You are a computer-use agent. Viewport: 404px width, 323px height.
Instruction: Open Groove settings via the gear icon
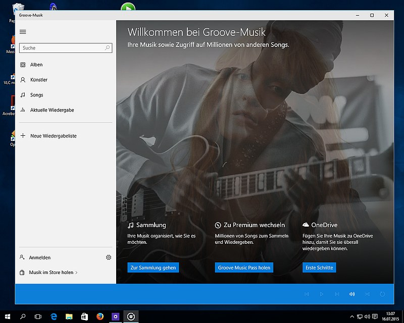coord(109,257)
